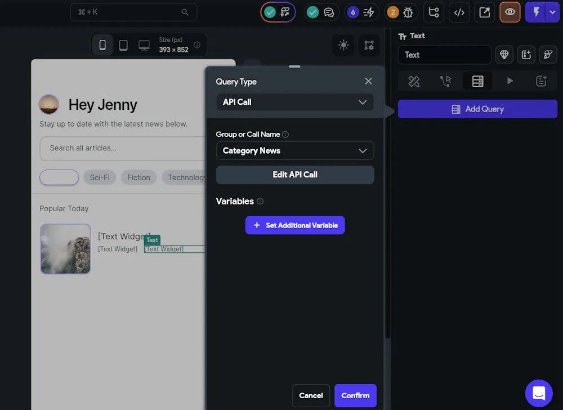
Task: Open the Actions flow tab icon
Action: 445,81
